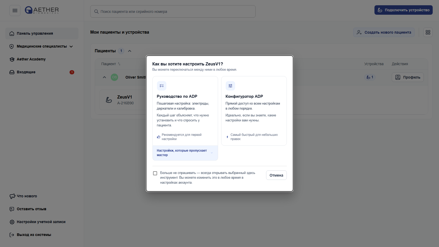The height and width of the screenshot is (247, 439).
Task: Click the feedback chat bubble icon
Action: point(12,209)
